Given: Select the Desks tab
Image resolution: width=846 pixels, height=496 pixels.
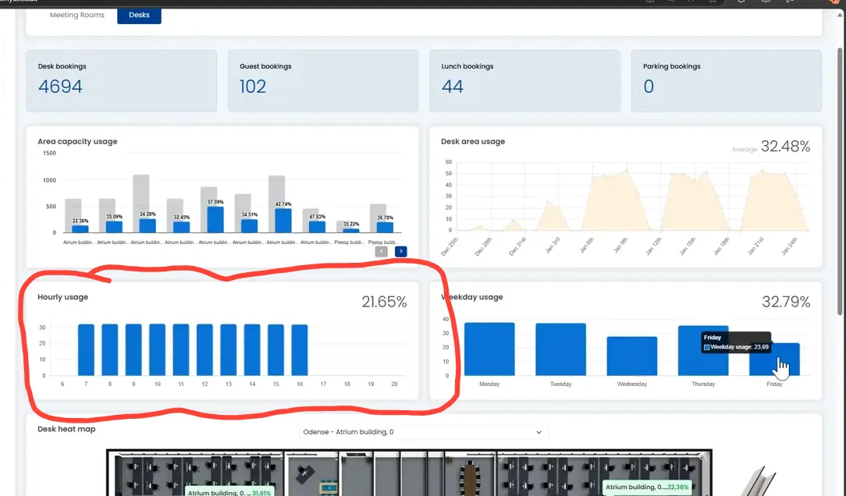Looking at the screenshot, I should point(139,15).
